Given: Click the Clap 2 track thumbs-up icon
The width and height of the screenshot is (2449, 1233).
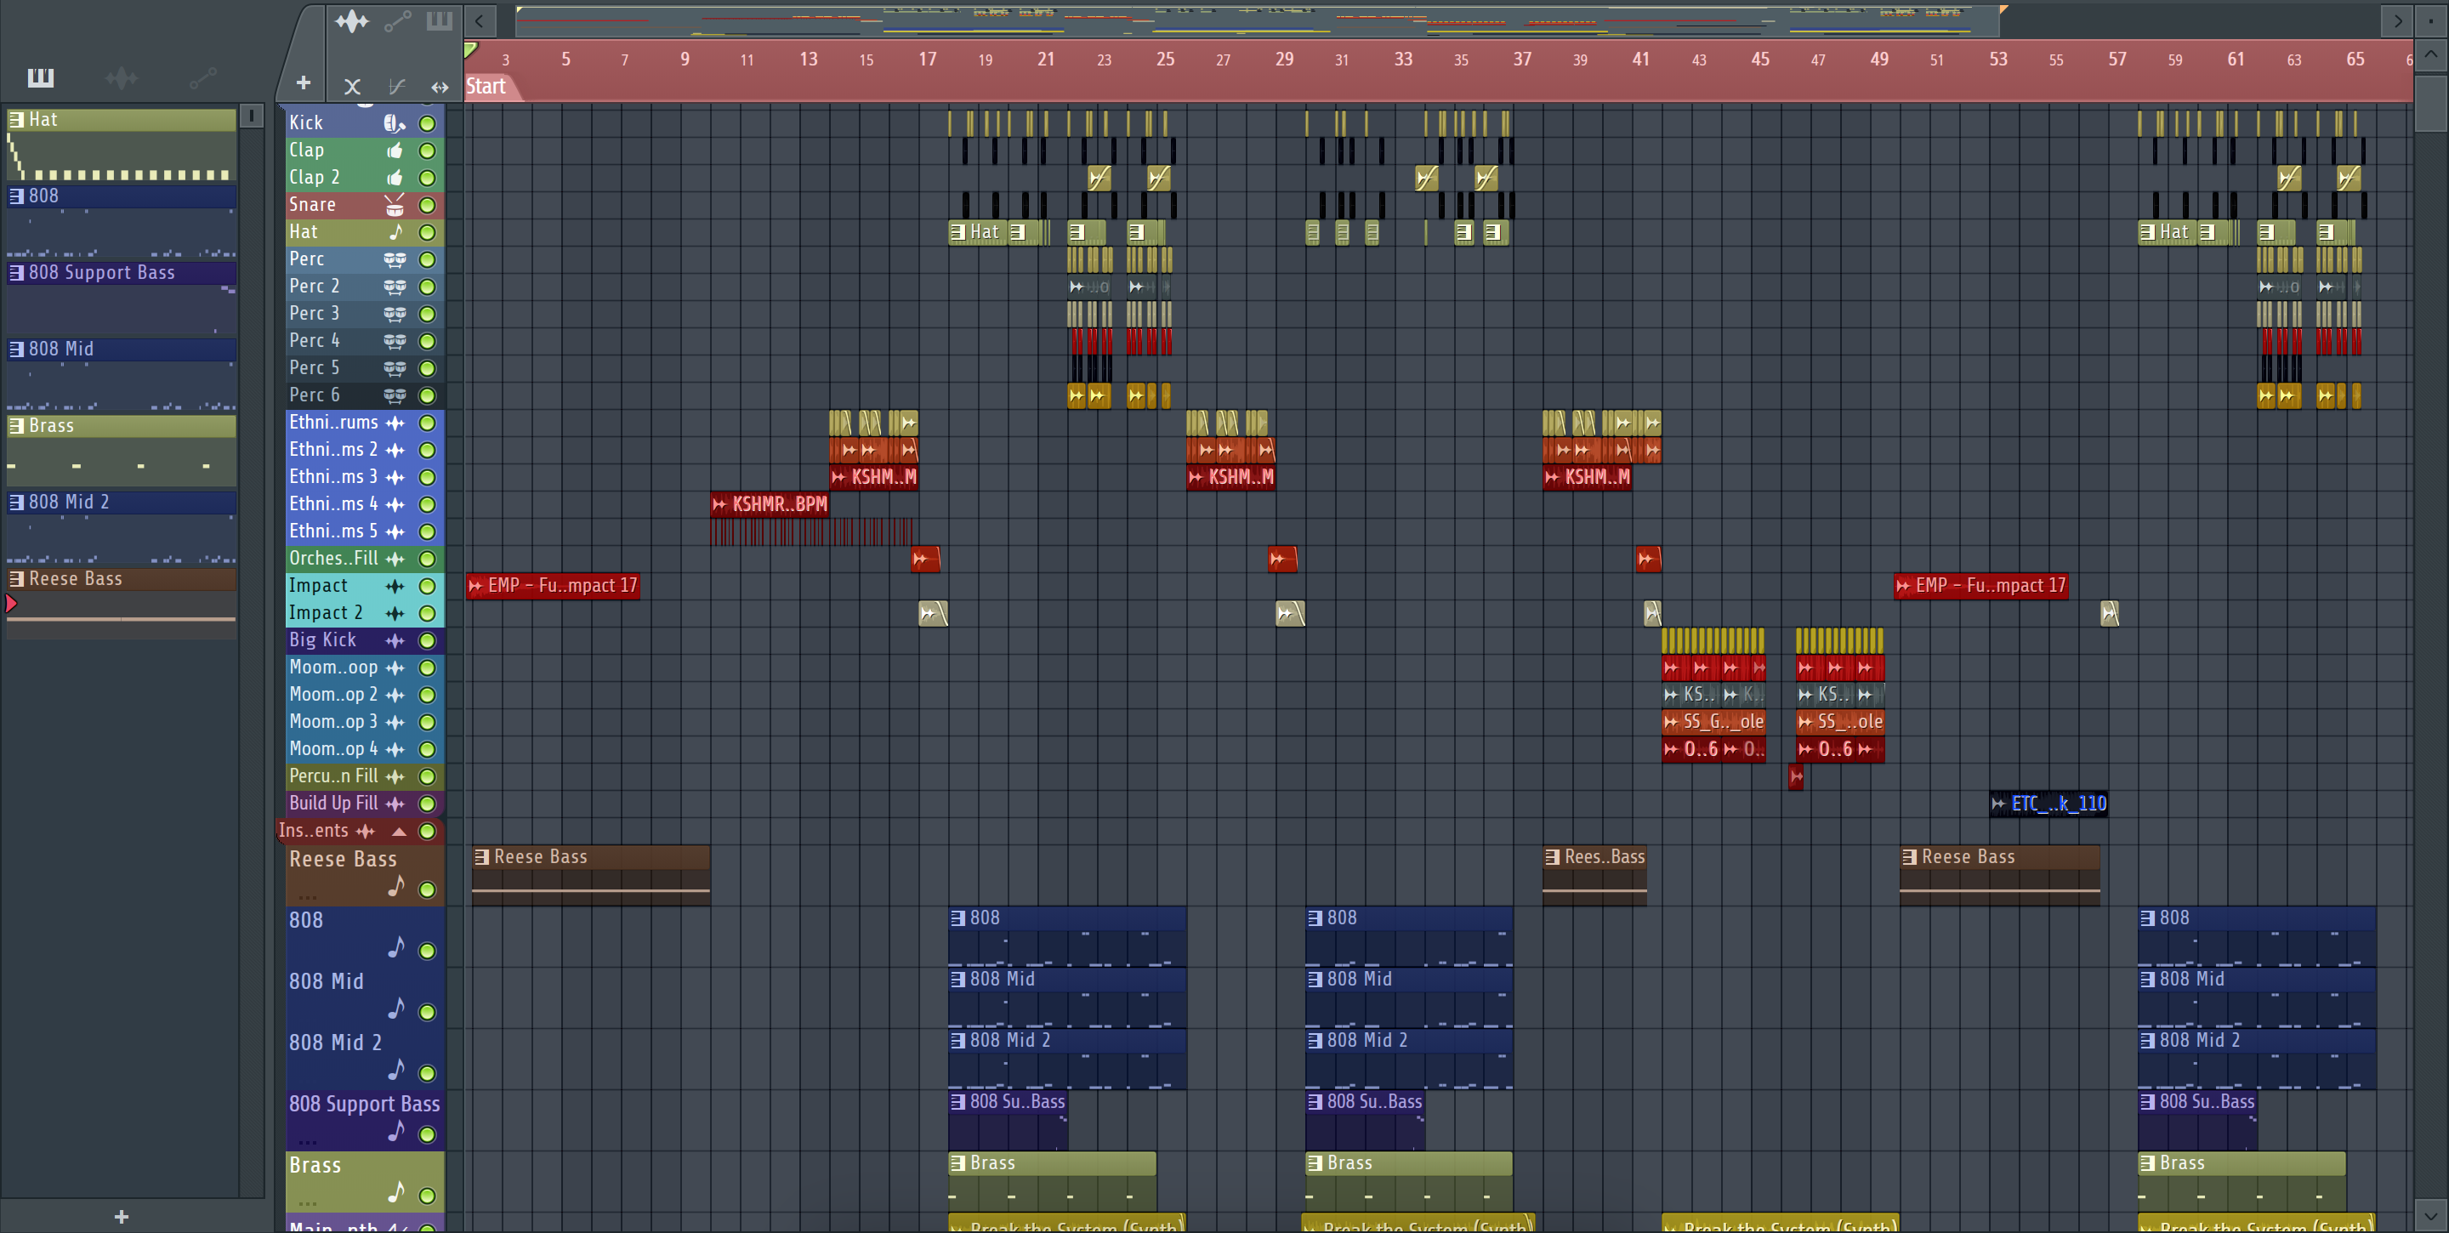Looking at the screenshot, I should click(394, 178).
